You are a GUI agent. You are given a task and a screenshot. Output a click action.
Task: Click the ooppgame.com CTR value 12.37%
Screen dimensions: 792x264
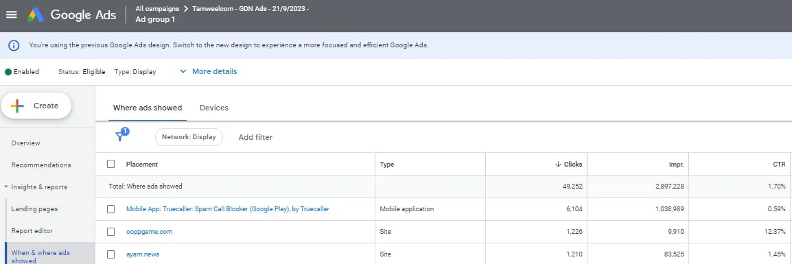(x=776, y=232)
